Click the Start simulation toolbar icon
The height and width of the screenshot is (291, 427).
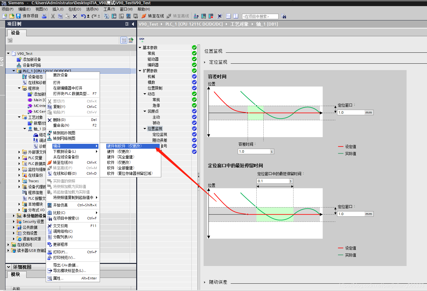[x=128, y=16]
